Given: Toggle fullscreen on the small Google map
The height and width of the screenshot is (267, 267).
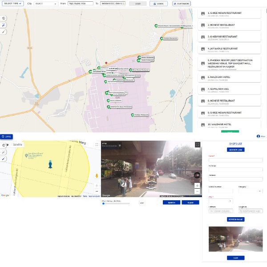Looking at the screenshot, I should point(97,145).
